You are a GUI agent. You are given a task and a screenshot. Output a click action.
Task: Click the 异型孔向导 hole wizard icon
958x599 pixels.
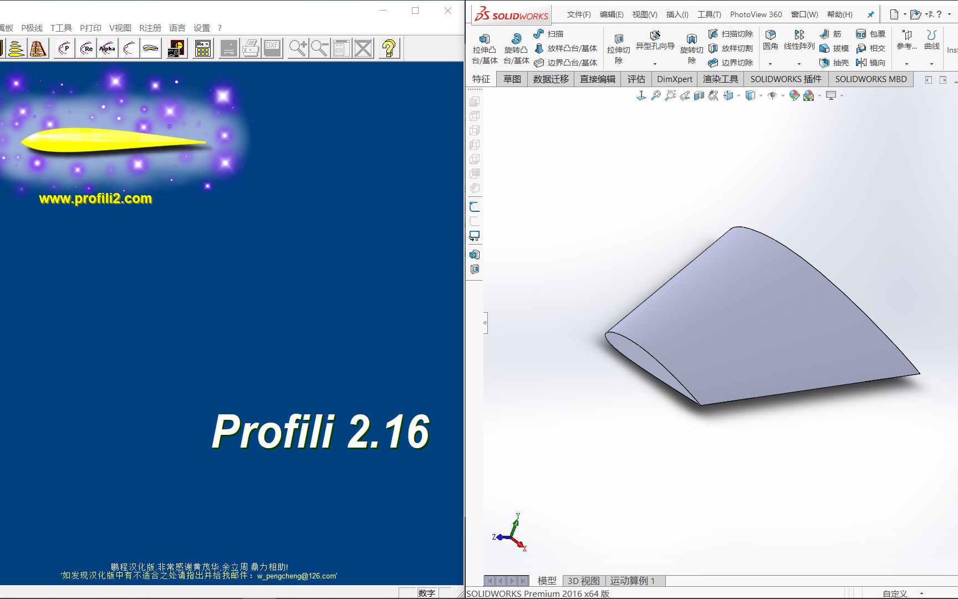tap(655, 36)
